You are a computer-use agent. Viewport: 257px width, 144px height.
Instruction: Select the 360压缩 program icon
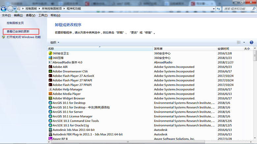50,58
